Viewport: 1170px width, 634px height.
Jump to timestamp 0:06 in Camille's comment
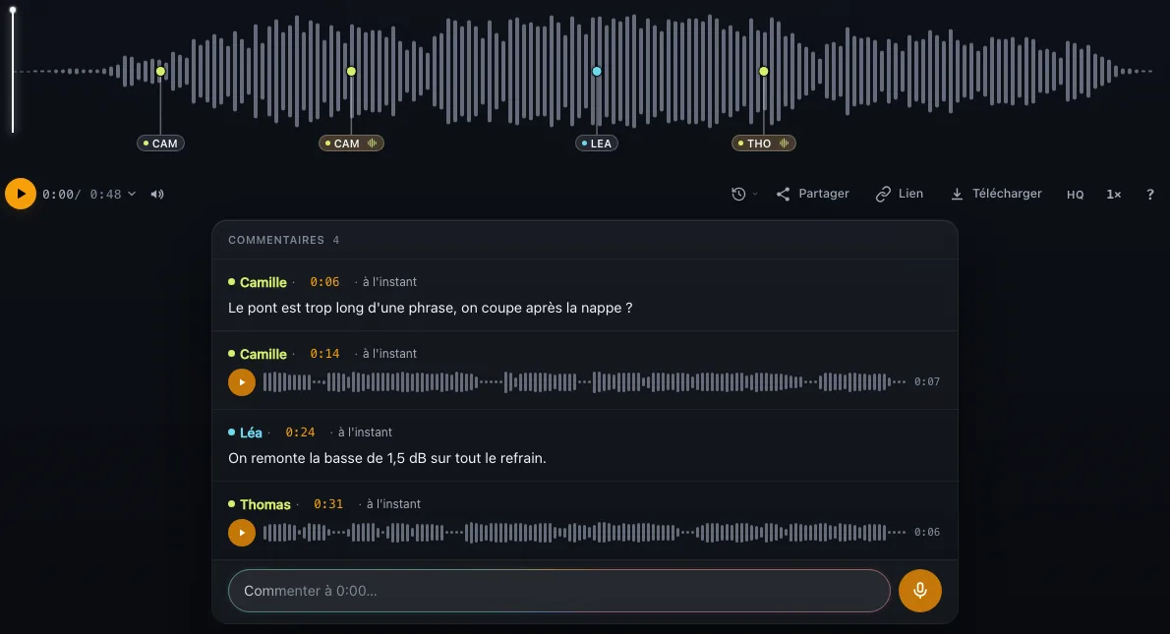(324, 282)
